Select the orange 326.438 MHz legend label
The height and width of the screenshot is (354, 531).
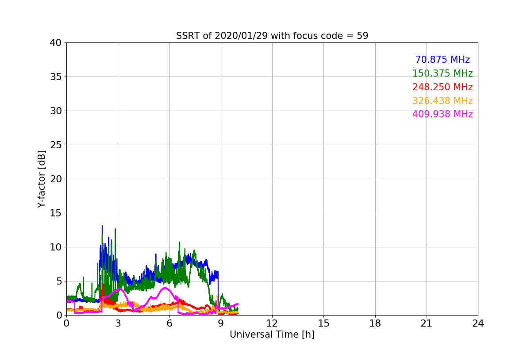(442, 101)
